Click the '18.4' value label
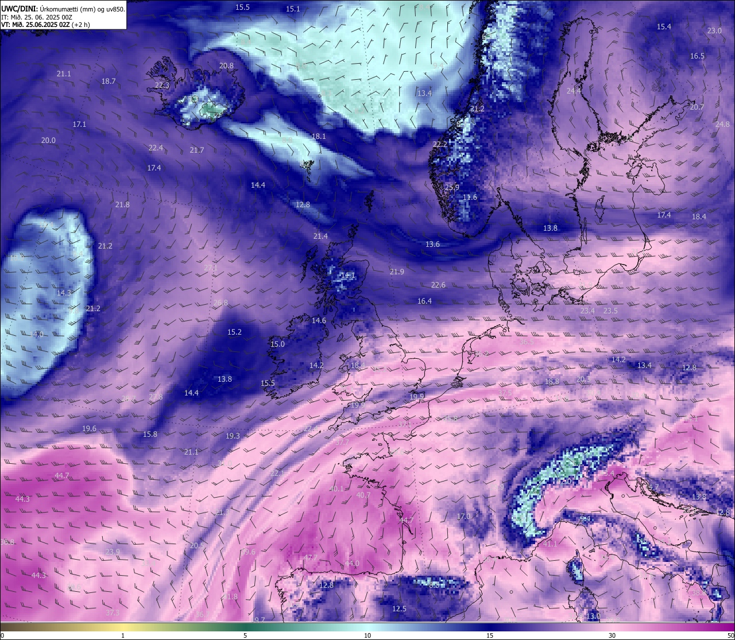735x640 pixels. [x=699, y=216]
